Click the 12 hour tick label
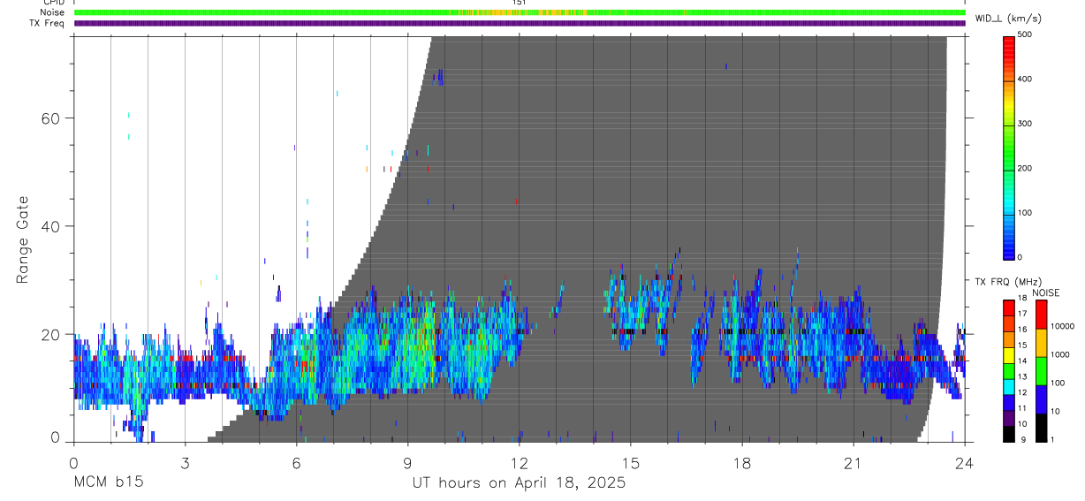Screen dimensions: 1085x501 click(519, 463)
